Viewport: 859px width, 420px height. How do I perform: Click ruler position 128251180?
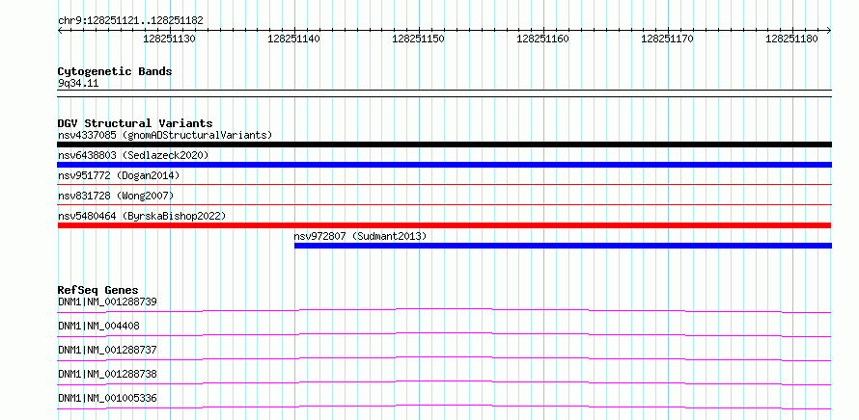(x=791, y=39)
